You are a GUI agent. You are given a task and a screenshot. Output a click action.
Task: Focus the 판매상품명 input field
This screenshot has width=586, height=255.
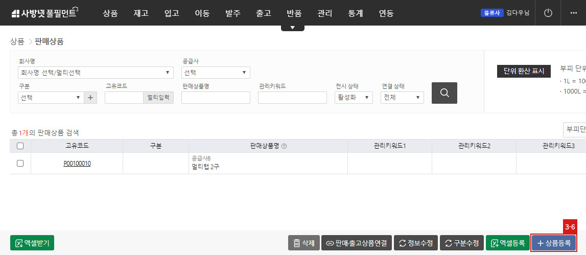(216, 98)
